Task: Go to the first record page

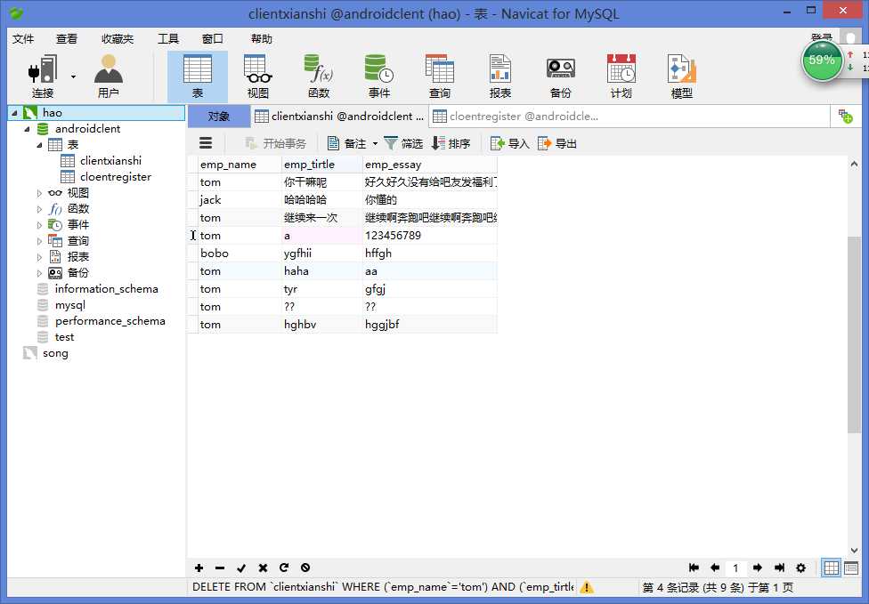Action: (x=694, y=568)
